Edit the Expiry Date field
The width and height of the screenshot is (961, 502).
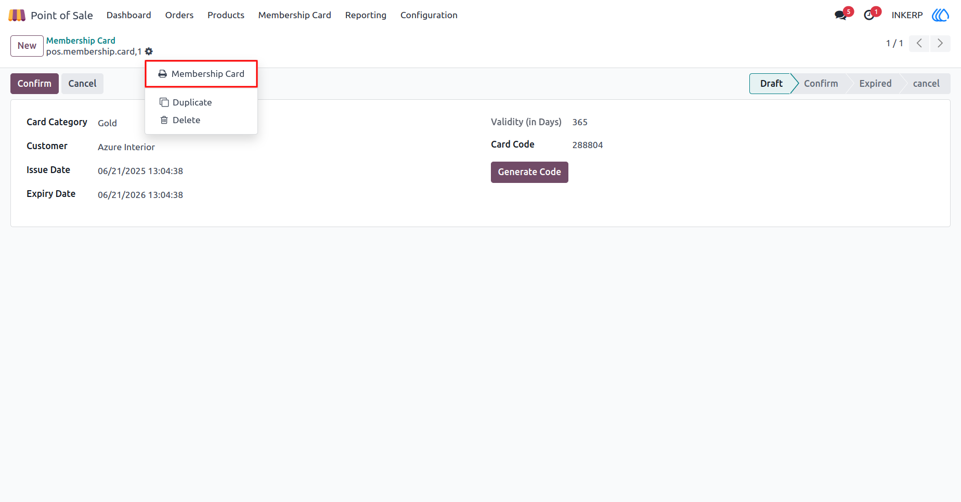coord(140,195)
